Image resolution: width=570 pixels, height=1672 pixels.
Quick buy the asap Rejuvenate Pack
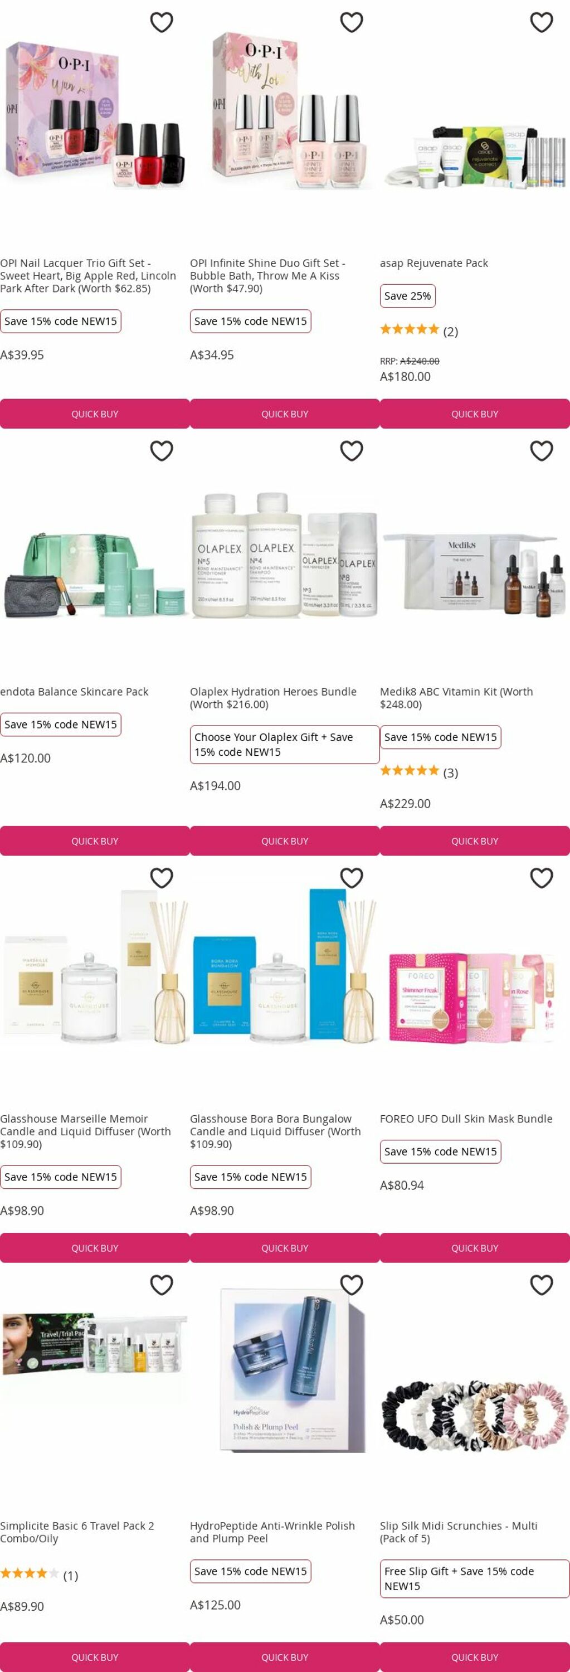click(475, 414)
